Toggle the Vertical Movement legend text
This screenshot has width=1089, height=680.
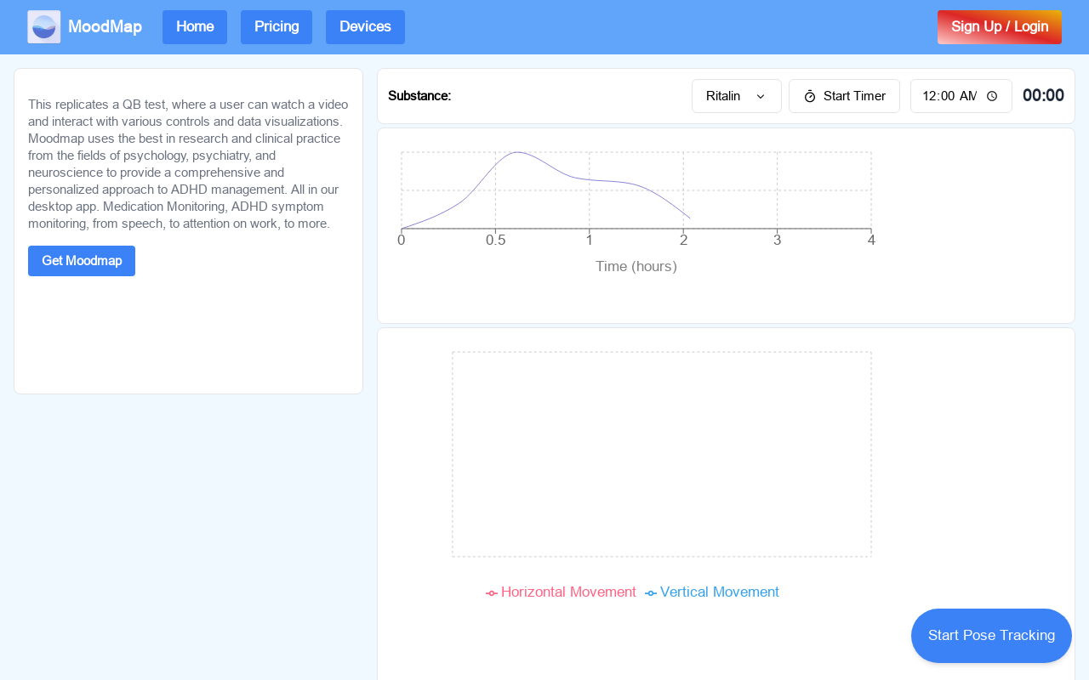coord(719,592)
